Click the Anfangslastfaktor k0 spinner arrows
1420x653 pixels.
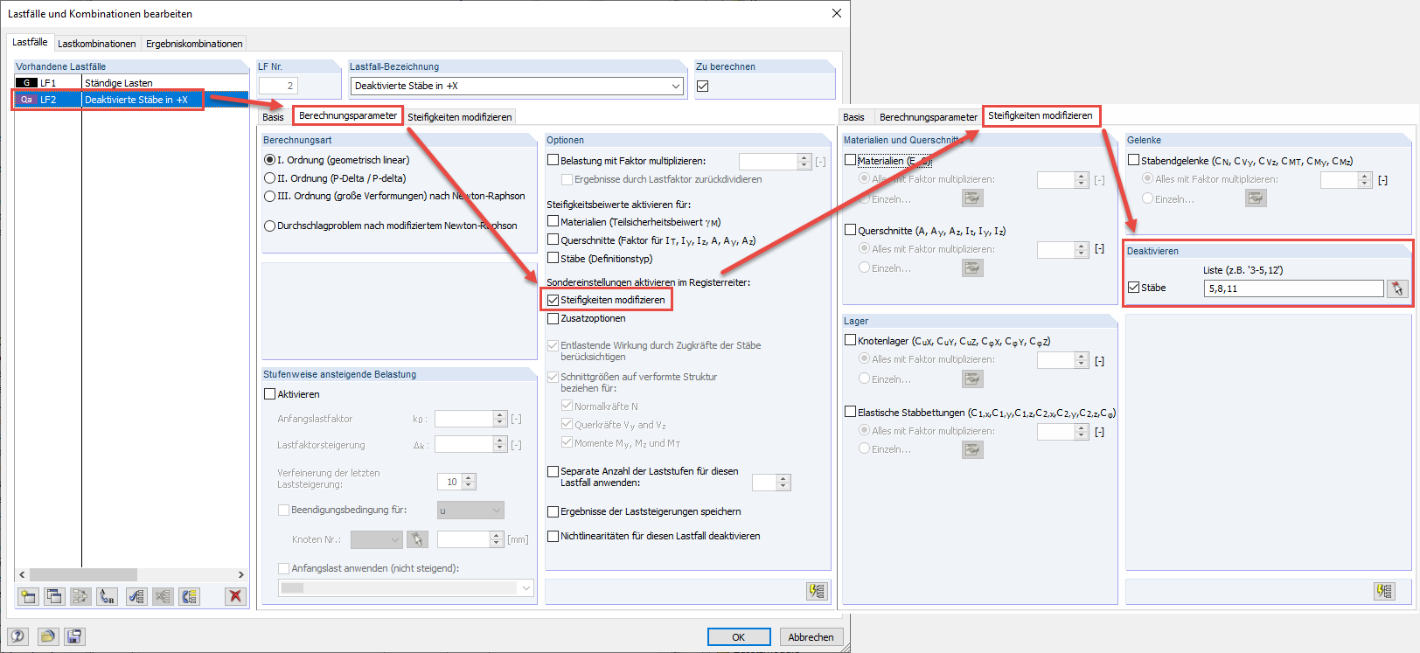[x=500, y=419]
